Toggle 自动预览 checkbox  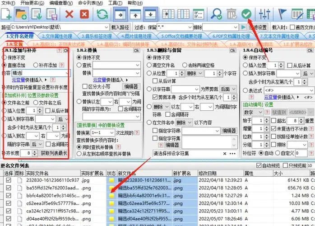(x=259, y=165)
